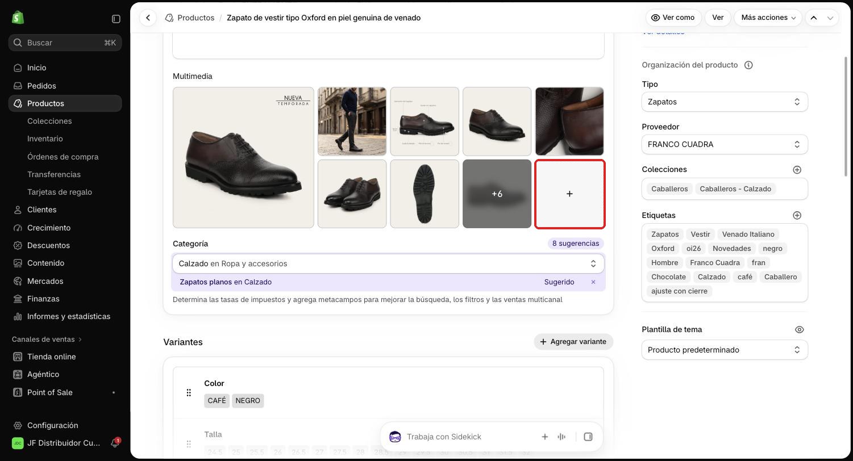Click the Productos breadcrumb link

(x=195, y=18)
